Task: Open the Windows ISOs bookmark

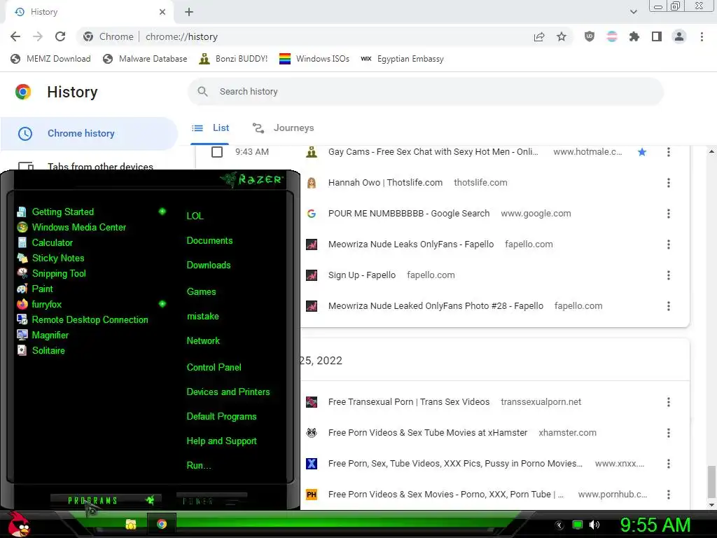Action: pyautogui.click(x=314, y=59)
